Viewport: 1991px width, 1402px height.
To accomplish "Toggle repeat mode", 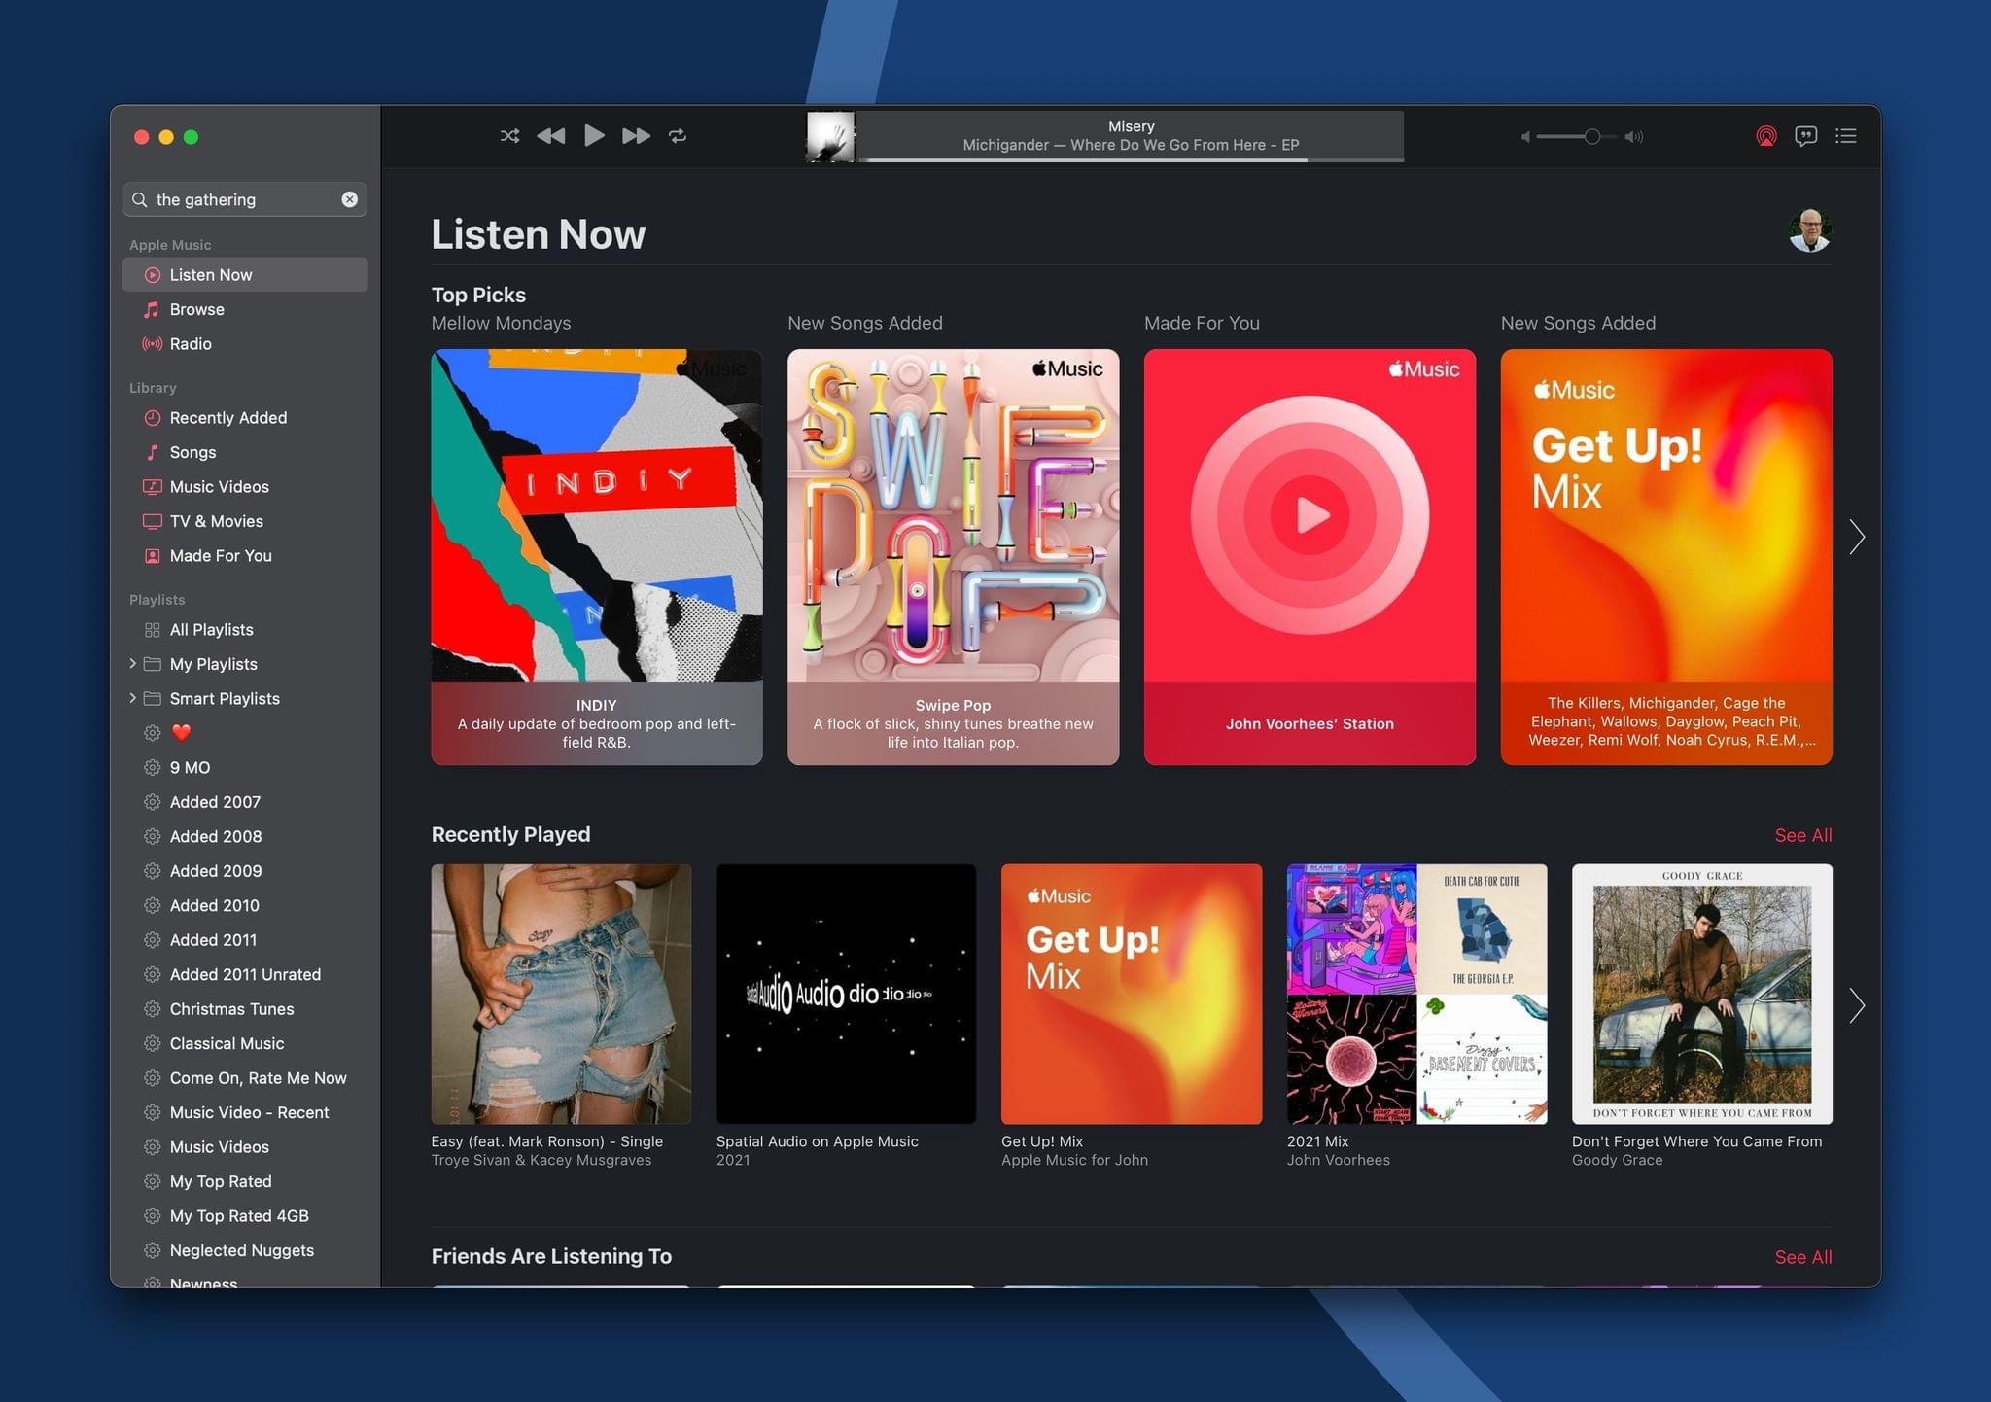I will pyautogui.click(x=678, y=136).
